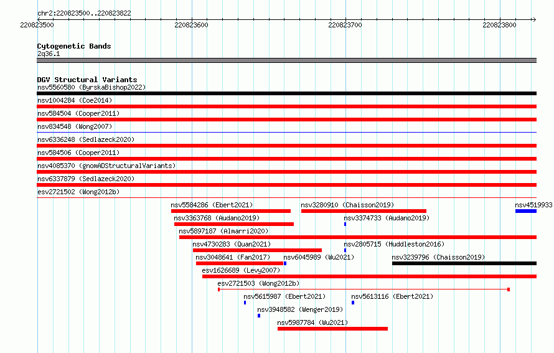Click the small blue nsv6045989 marker

[x=285, y=263]
